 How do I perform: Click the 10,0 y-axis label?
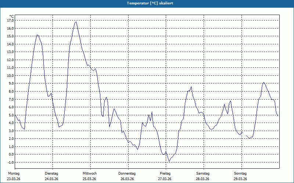(10, 76)
